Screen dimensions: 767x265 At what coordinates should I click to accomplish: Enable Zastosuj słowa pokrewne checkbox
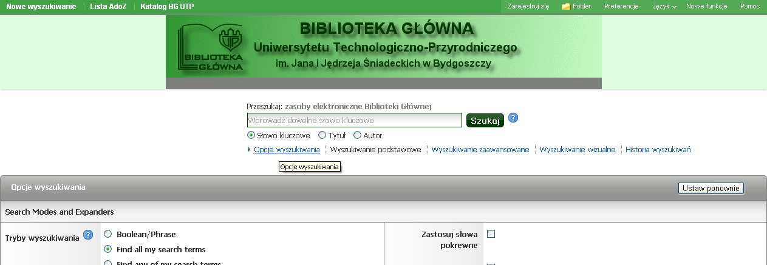(x=491, y=234)
